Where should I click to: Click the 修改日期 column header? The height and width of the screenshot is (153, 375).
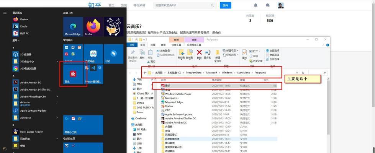(217, 80)
